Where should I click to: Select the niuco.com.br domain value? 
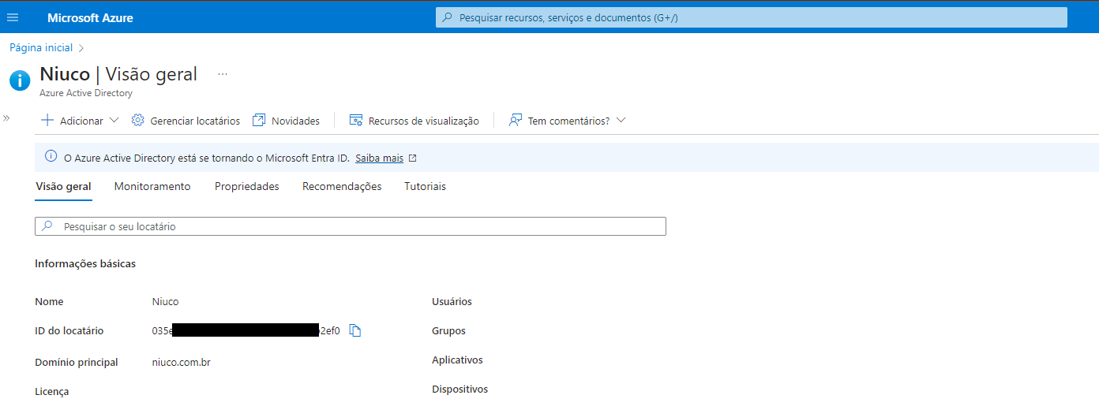(182, 363)
